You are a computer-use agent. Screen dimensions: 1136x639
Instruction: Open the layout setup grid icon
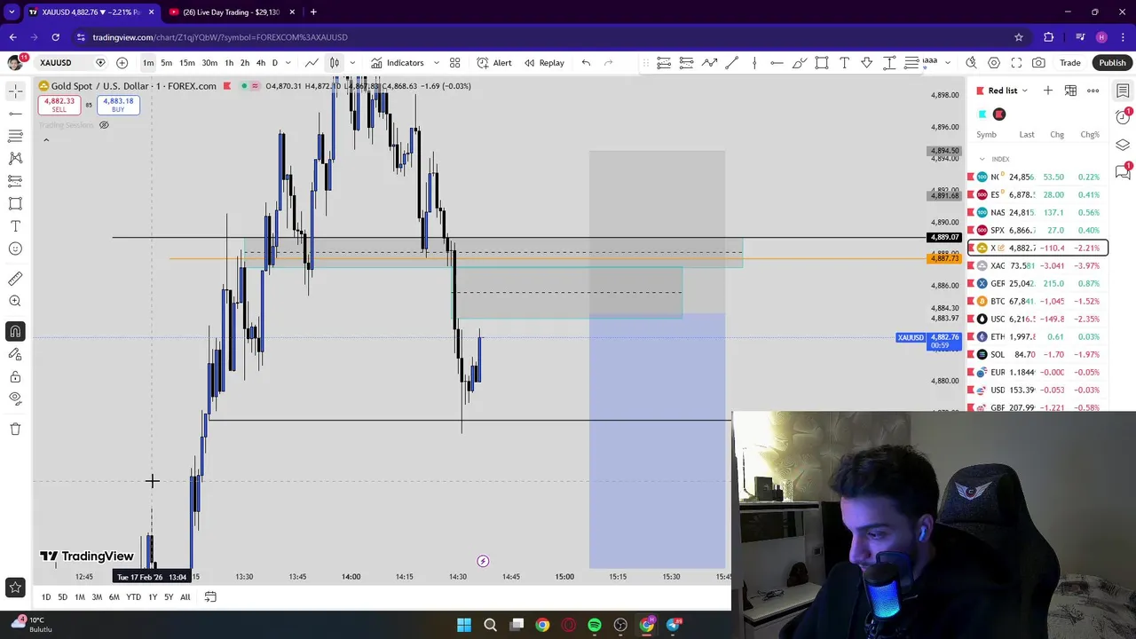454,62
